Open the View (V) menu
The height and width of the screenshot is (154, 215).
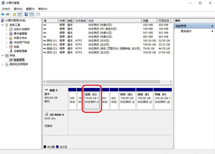(30, 9)
